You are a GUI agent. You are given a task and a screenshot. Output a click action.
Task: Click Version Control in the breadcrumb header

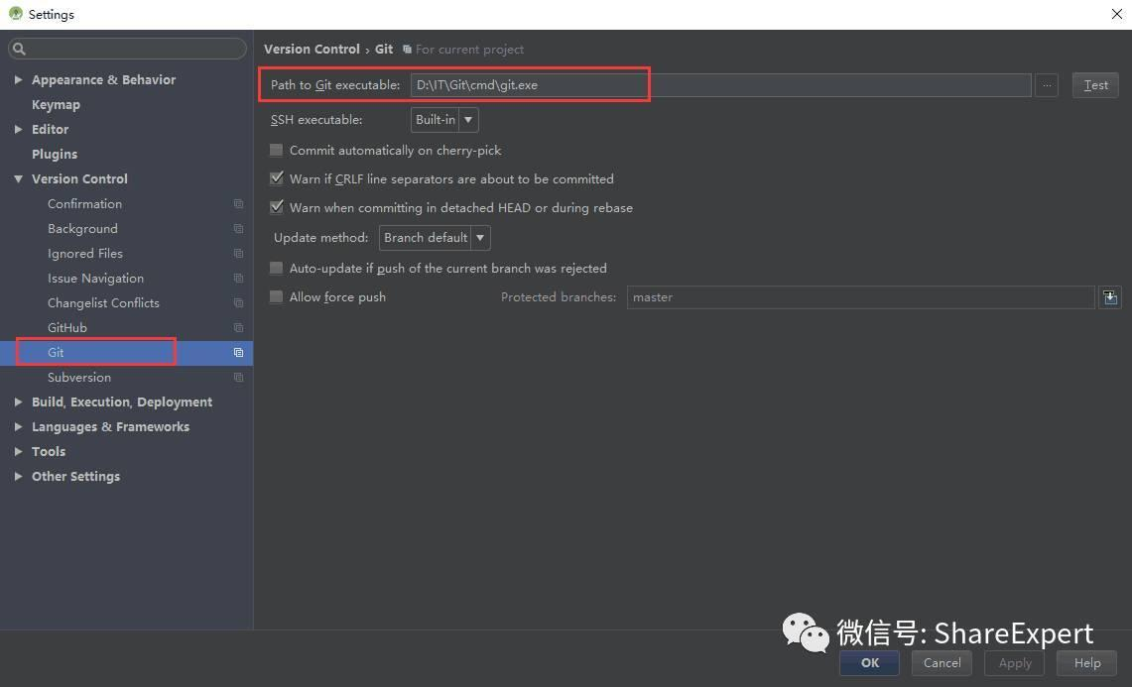click(312, 50)
